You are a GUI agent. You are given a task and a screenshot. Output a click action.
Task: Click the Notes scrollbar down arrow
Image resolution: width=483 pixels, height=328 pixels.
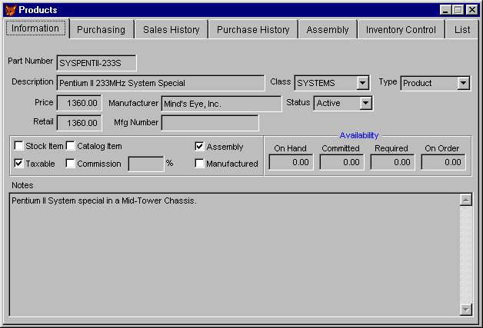(465, 309)
